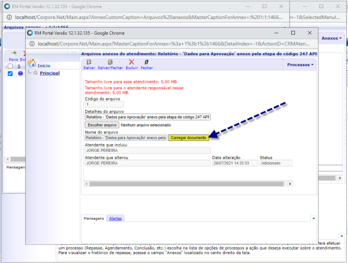Click the 'Tamanho livre para esse atendimento' text
The width and height of the screenshot is (348, 263).
[131, 82]
